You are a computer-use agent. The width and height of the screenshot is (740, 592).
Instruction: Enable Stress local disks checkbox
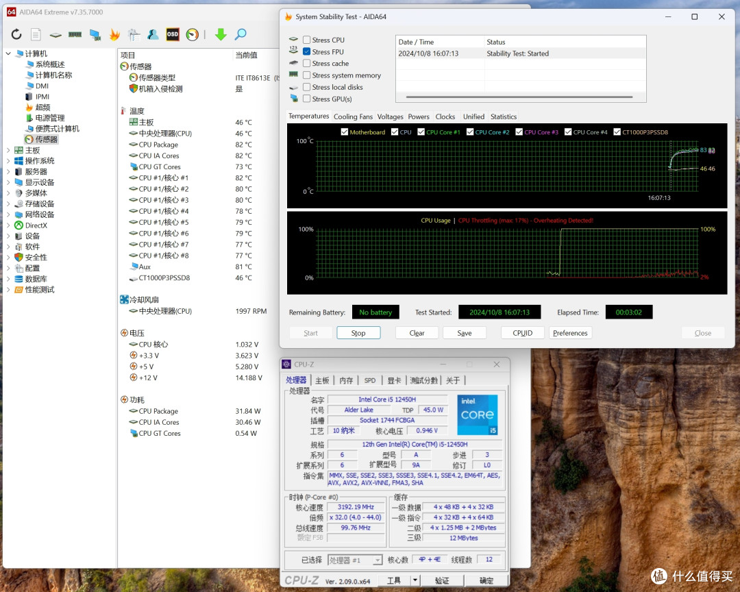click(x=307, y=87)
